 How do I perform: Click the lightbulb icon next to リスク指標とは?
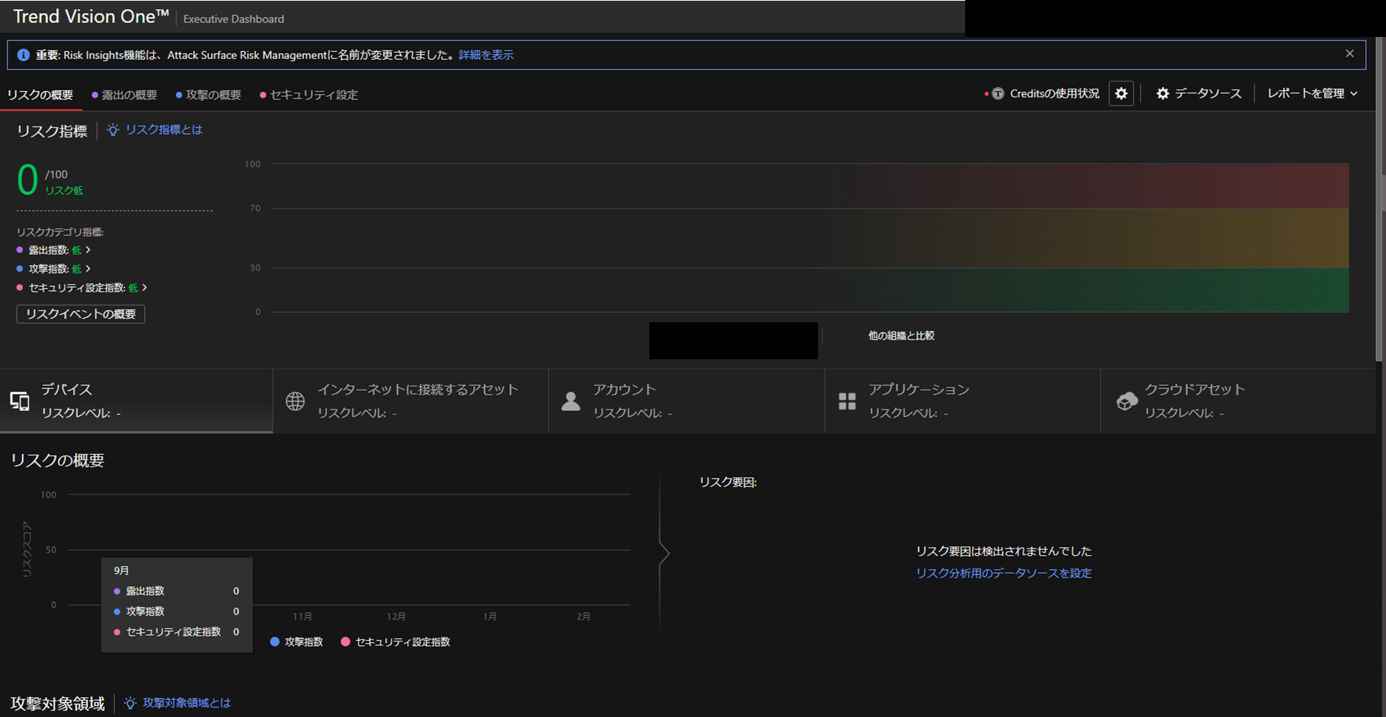112,130
